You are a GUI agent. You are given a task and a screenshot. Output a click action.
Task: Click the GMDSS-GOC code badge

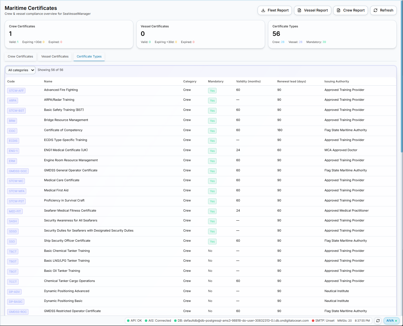18,171
